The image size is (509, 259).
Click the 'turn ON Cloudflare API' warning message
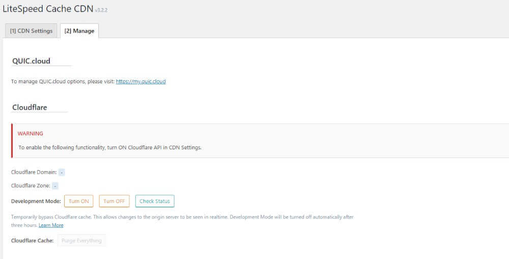tap(110, 147)
